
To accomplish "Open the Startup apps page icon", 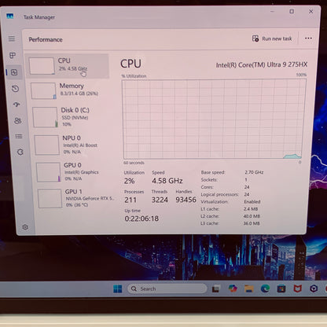I will (17, 105).
